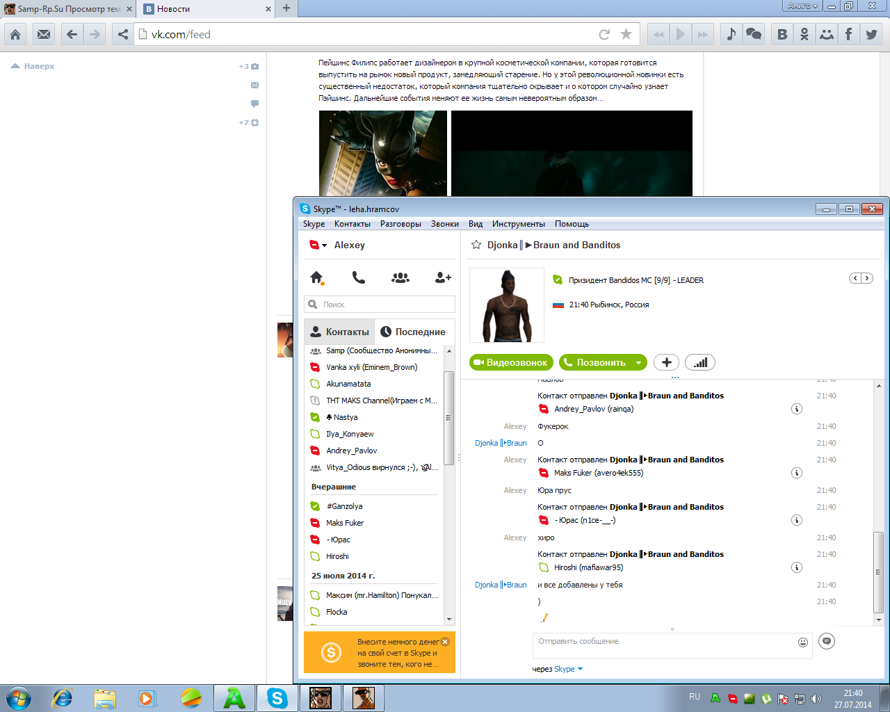Open Skype home icon
Image resolution: width=890 pixels, height=712 pixels.
click(x=317, y=277)
